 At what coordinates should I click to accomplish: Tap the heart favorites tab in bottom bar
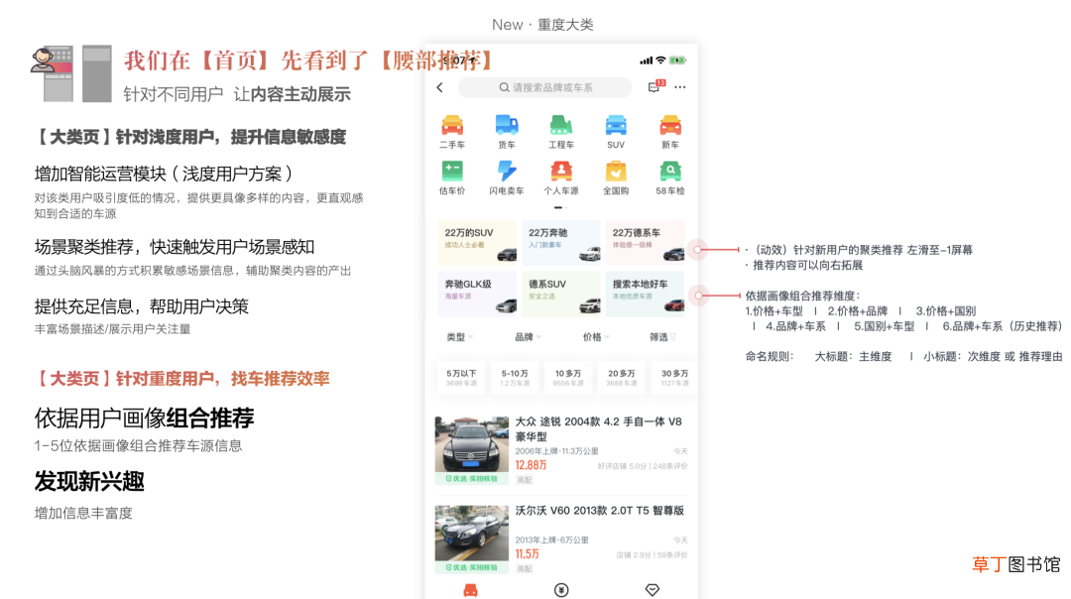[x=653, y=590]
